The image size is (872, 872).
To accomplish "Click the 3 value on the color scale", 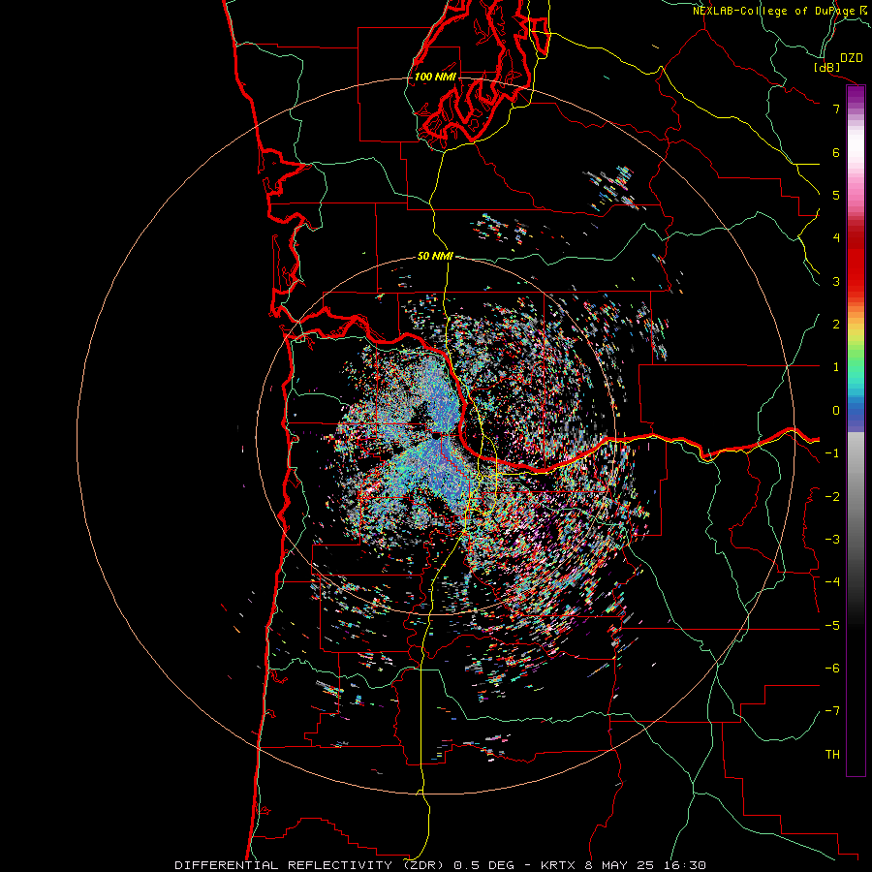I will coord(836,281).
